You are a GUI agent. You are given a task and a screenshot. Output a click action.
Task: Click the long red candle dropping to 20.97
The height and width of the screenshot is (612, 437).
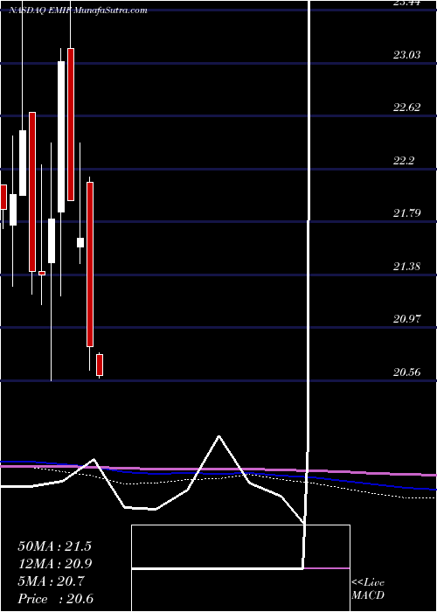click(x=90, y=264)
